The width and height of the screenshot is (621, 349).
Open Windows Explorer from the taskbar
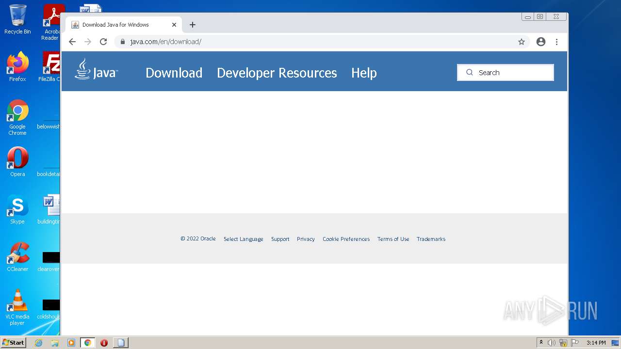[55, 343]
